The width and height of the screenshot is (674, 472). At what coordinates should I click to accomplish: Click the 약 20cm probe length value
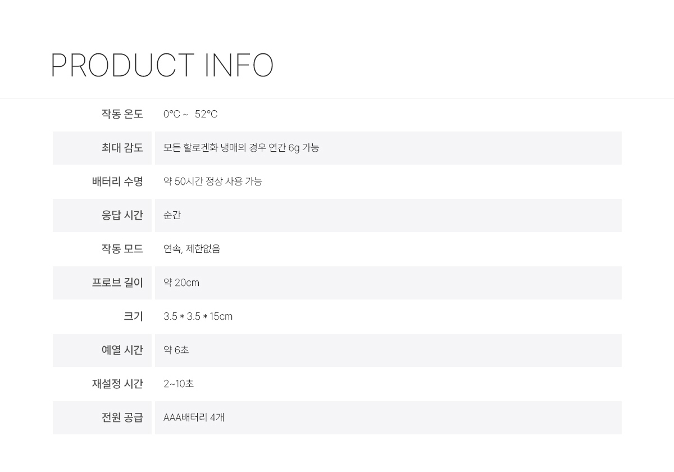coord(181,283)
